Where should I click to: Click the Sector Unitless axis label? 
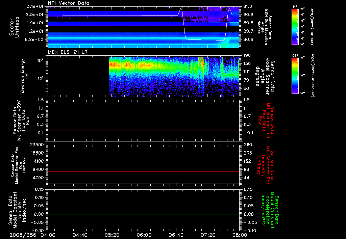(14, 27)
